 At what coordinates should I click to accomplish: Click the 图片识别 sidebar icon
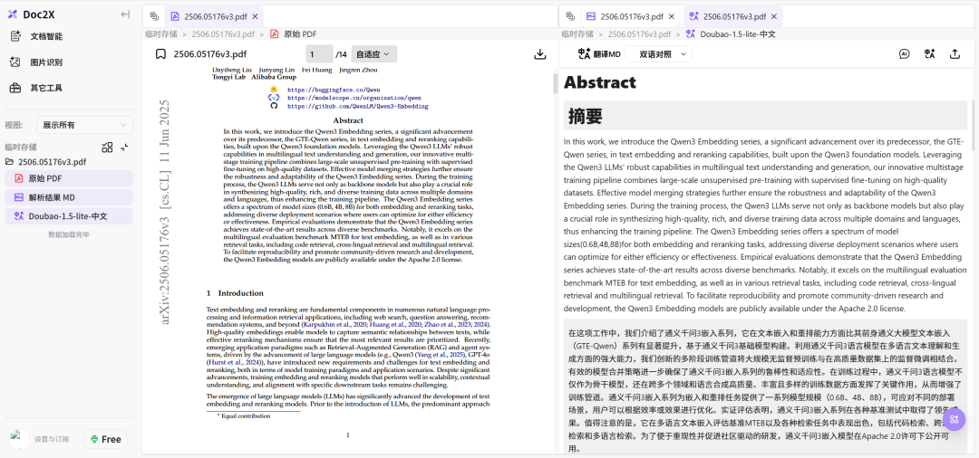(x=15, y=62)
